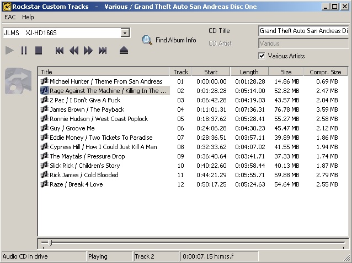
Task: Sort by the Size column header
Action: click(x=286, y=72)
